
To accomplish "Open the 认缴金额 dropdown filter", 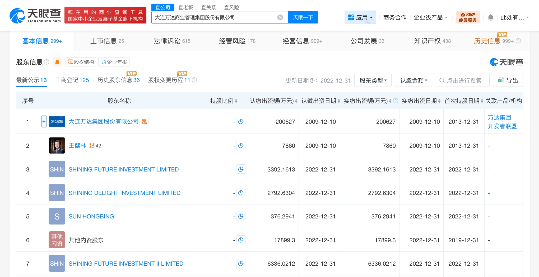I will tap(413, 80).
